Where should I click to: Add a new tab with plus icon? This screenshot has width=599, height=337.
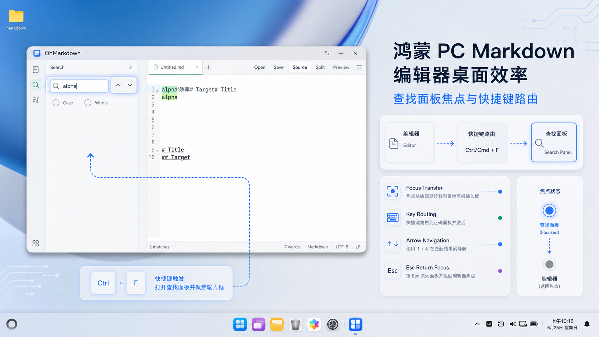point(209,67)
